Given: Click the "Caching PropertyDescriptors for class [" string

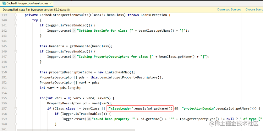Looking at the screenshot, I should pos(115,57).
